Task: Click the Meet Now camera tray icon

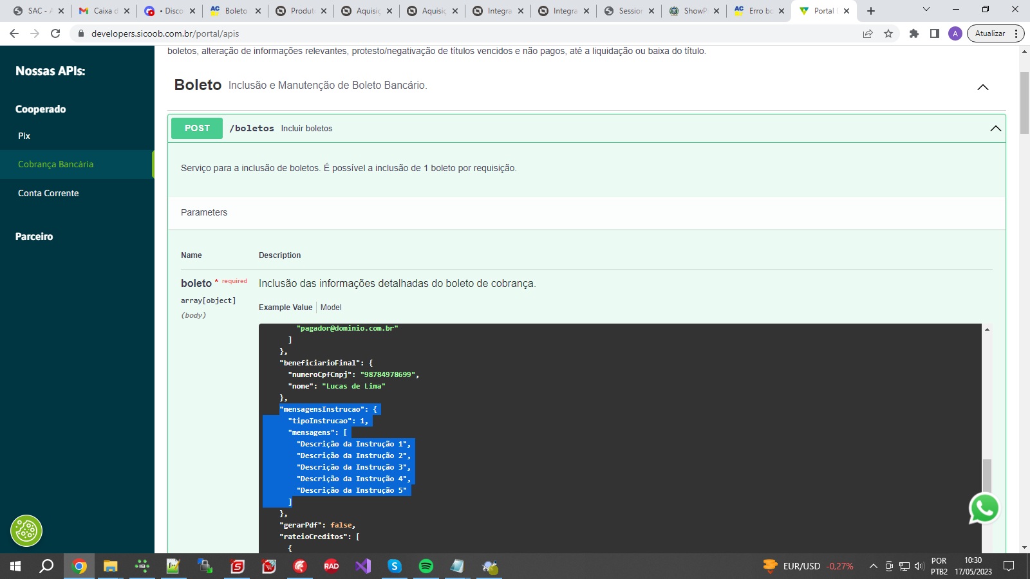Action: [x=889, y=566]
